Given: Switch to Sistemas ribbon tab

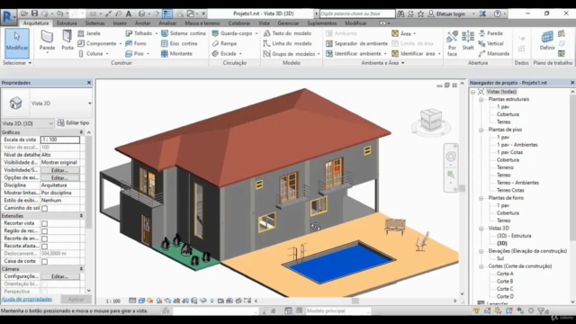Looking at the screenshot, I should pyautogui.click(x=94, y=23).
